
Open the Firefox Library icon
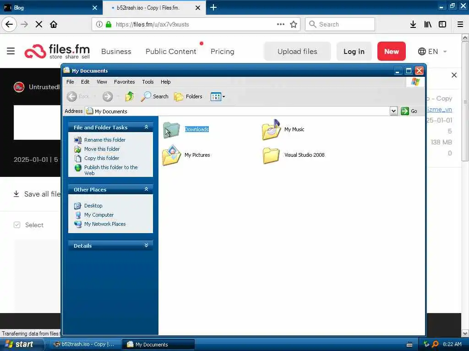[x=428, y=24]
